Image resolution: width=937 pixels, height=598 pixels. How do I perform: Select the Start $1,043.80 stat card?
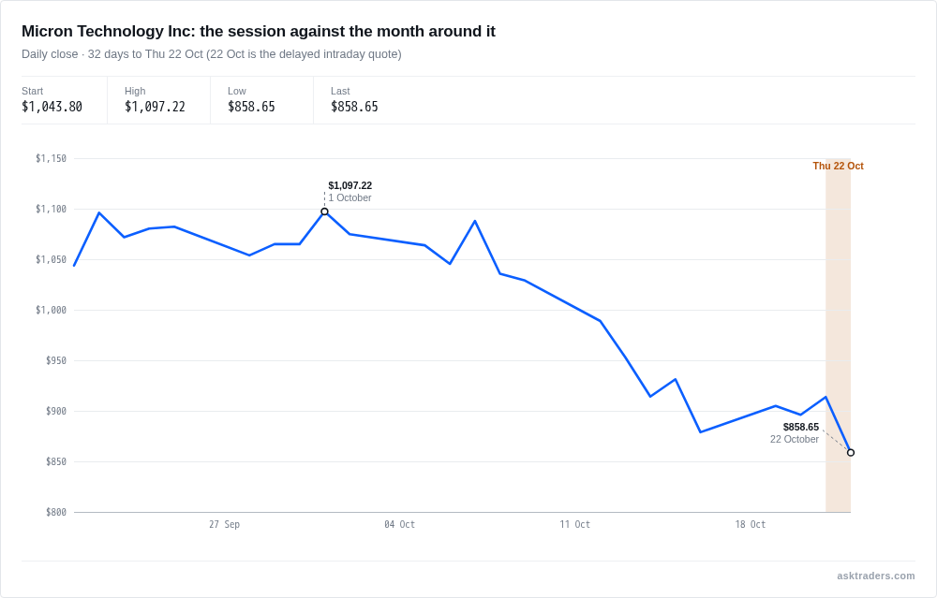[64, 100]
